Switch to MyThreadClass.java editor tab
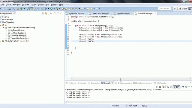192x108 pixels. 75,13
